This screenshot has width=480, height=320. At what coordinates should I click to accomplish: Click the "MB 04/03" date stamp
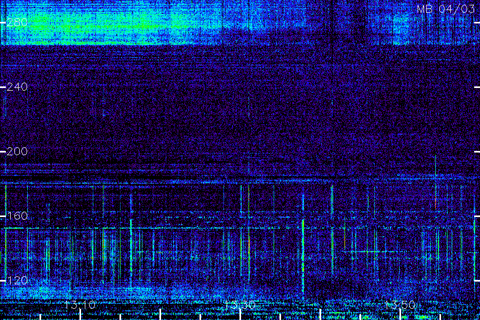coord(446,9)
